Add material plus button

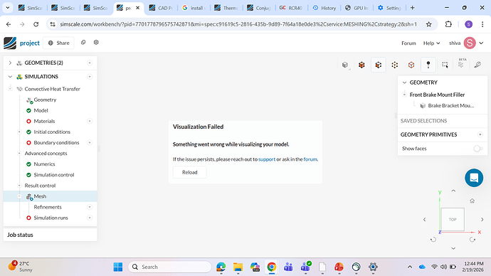click(90, 121)
